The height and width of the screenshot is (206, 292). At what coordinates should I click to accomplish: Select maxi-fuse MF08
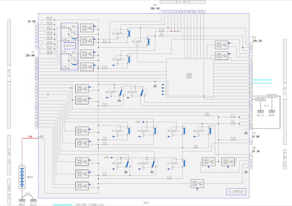pos(50,54)
